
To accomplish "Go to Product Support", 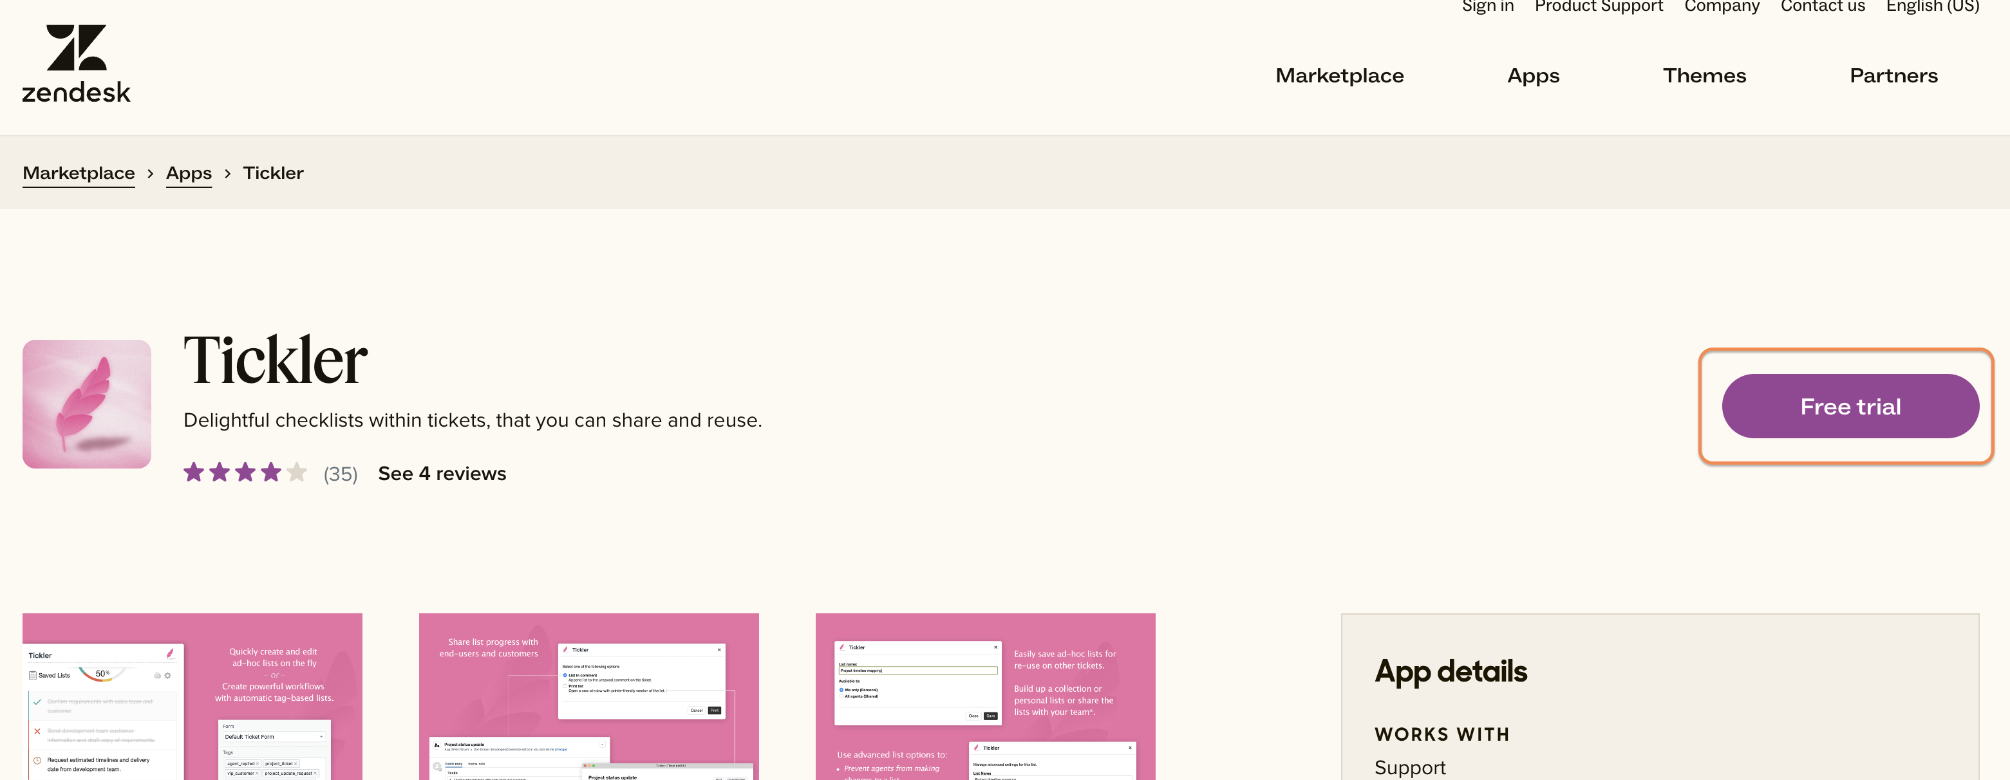I will pyautogui.click(x=1599, y=7).
